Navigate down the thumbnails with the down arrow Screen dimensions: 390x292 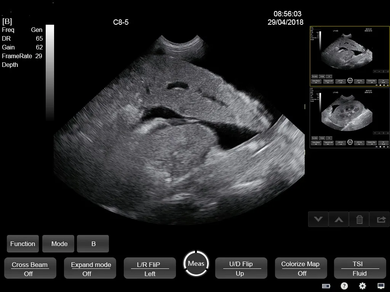click(318, 219)
